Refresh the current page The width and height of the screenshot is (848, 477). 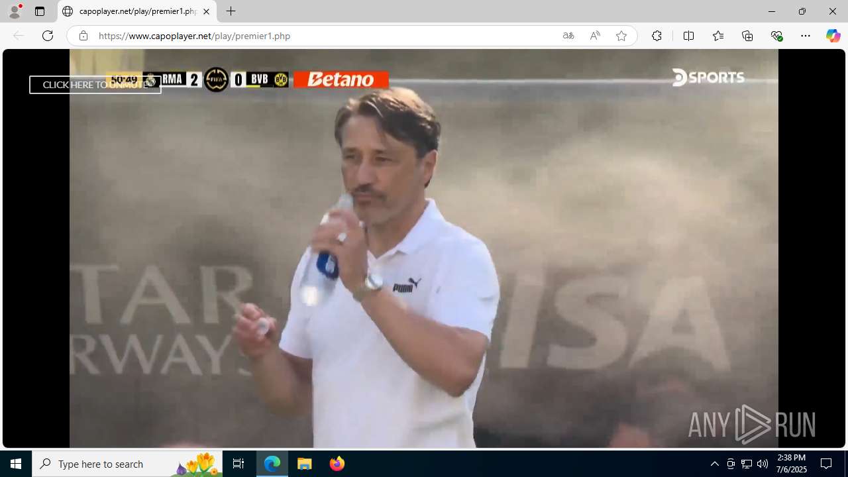point(48,36)
